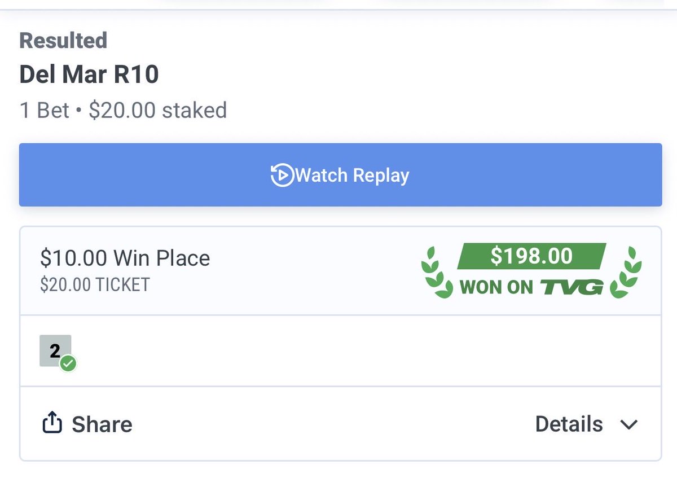Watch Replay of Del Mar R10
Viewport: 677px width, 478px height.
coord(340,175)
